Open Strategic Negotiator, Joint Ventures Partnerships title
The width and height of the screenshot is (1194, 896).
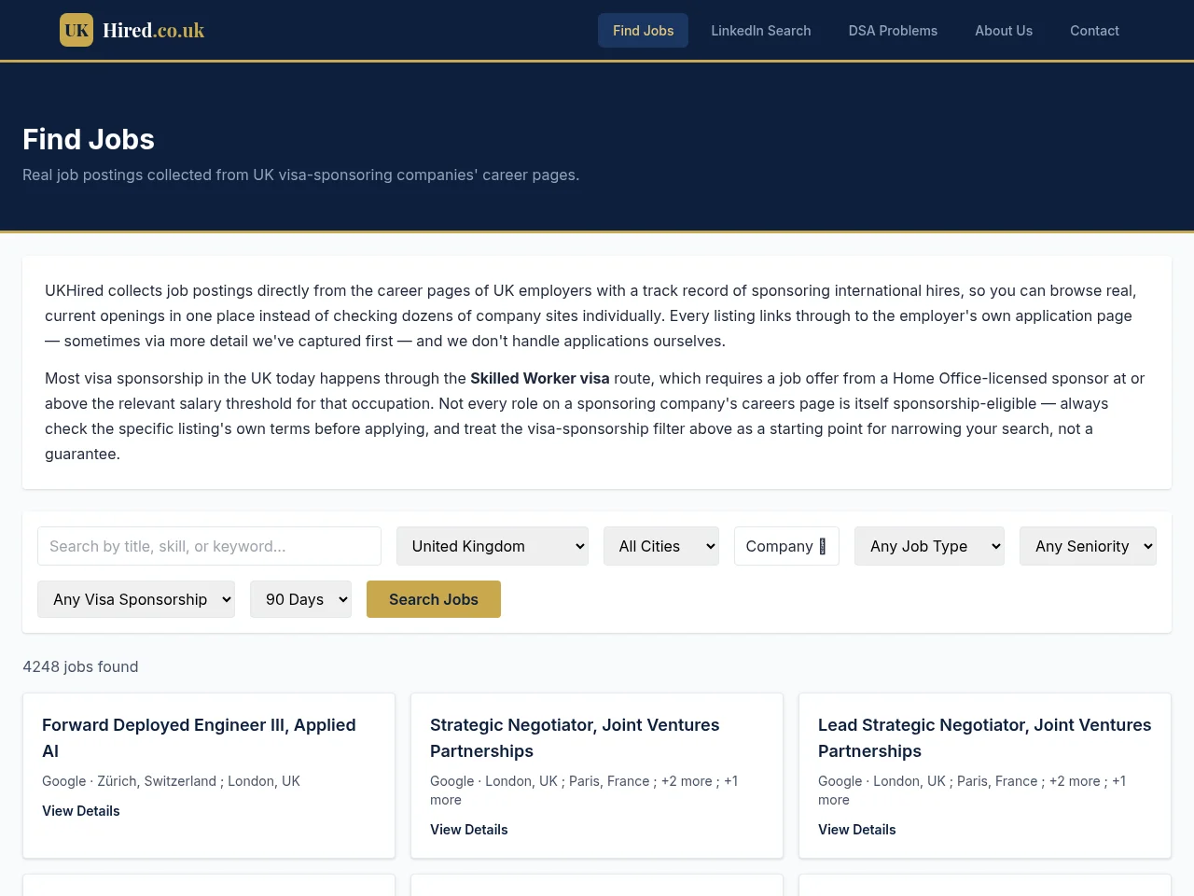coord(575,737)
